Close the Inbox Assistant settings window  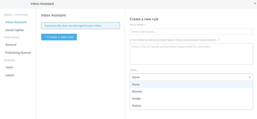[x=255, y=4]
